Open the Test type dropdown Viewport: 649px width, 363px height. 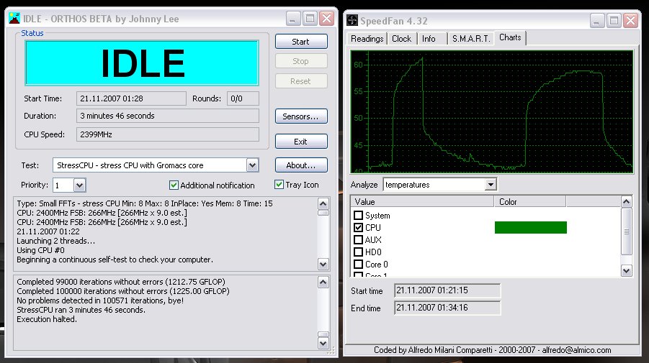click(252, 165)
